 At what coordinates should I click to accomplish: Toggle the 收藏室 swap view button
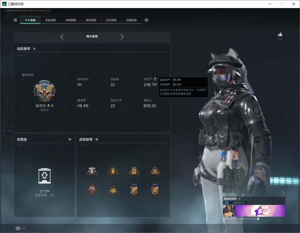[x=70, y=139]
